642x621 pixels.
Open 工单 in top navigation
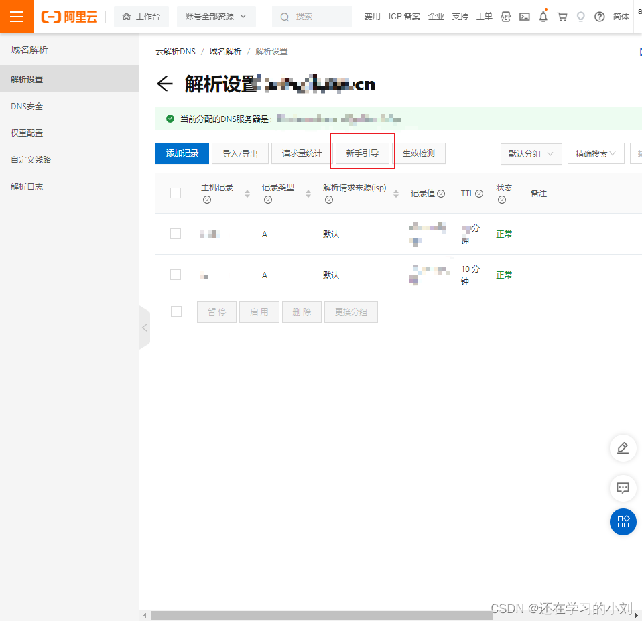[x=484, y=17]
